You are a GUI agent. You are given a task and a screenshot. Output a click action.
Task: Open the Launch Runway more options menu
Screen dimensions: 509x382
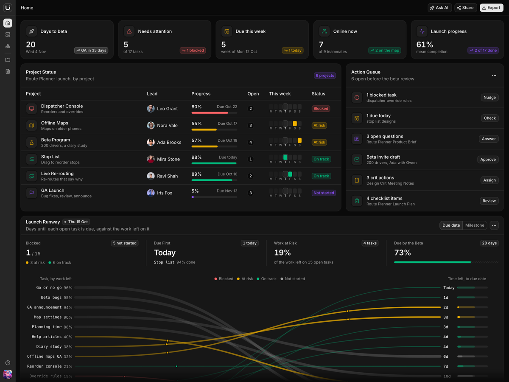point(494,225)
